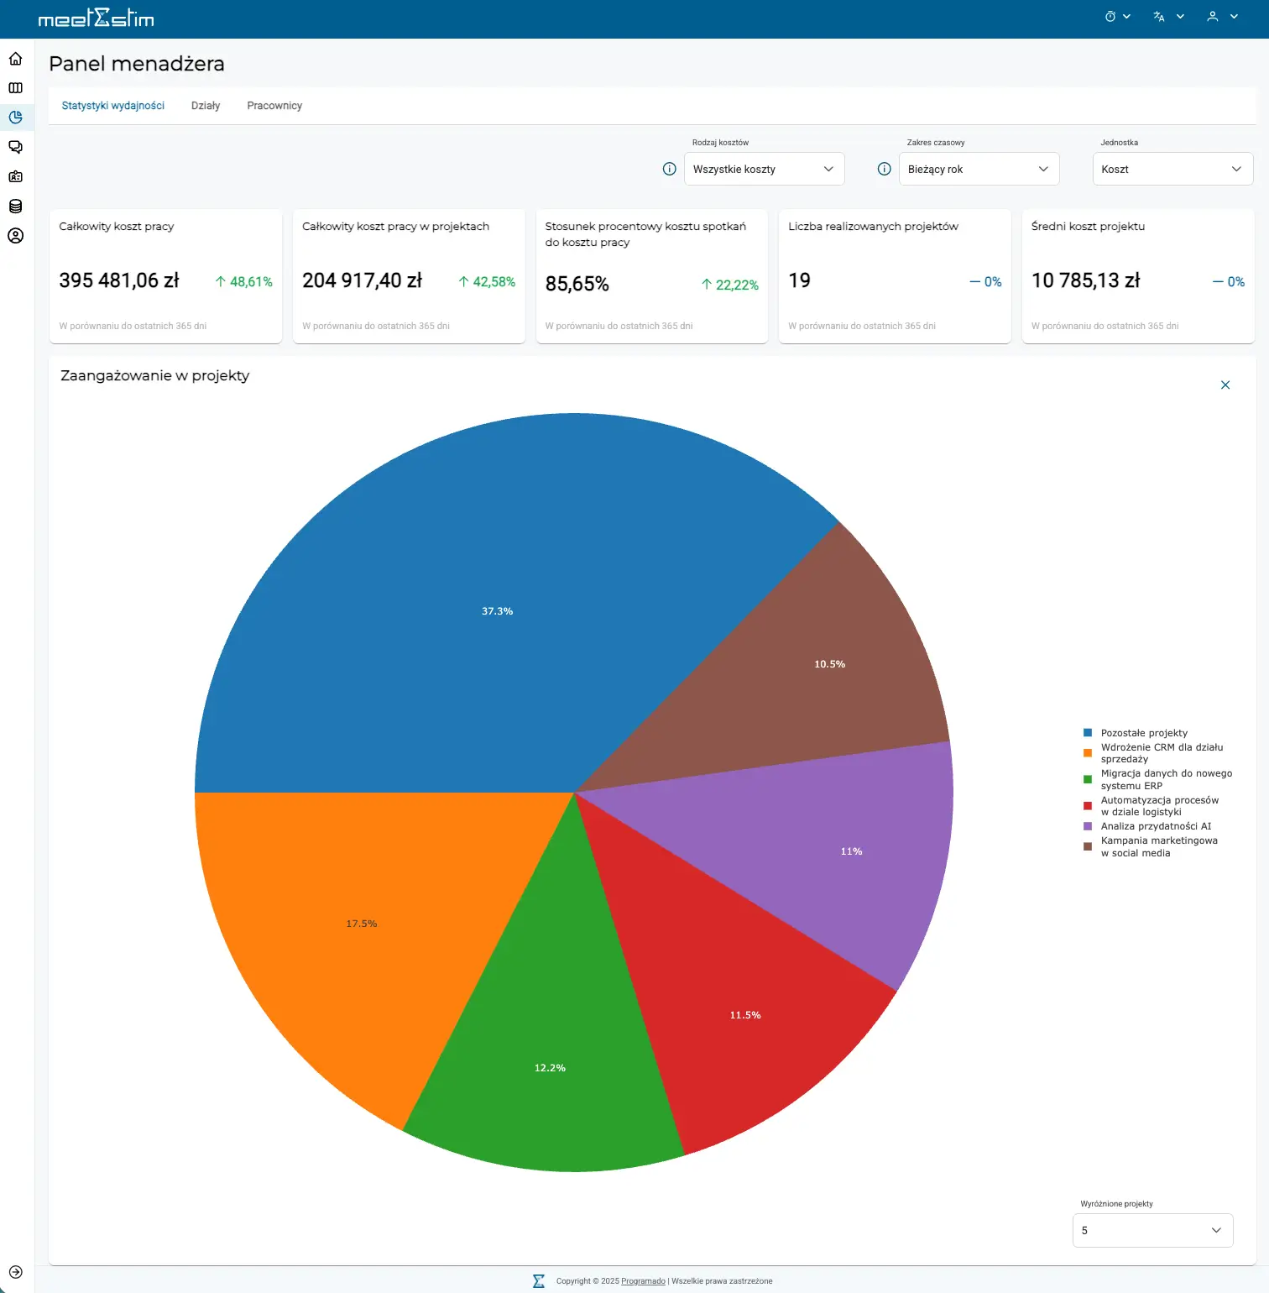Click the user circle icon in sidebar
Viewport: 1269px width, 1293px height.
coord(15,236)
